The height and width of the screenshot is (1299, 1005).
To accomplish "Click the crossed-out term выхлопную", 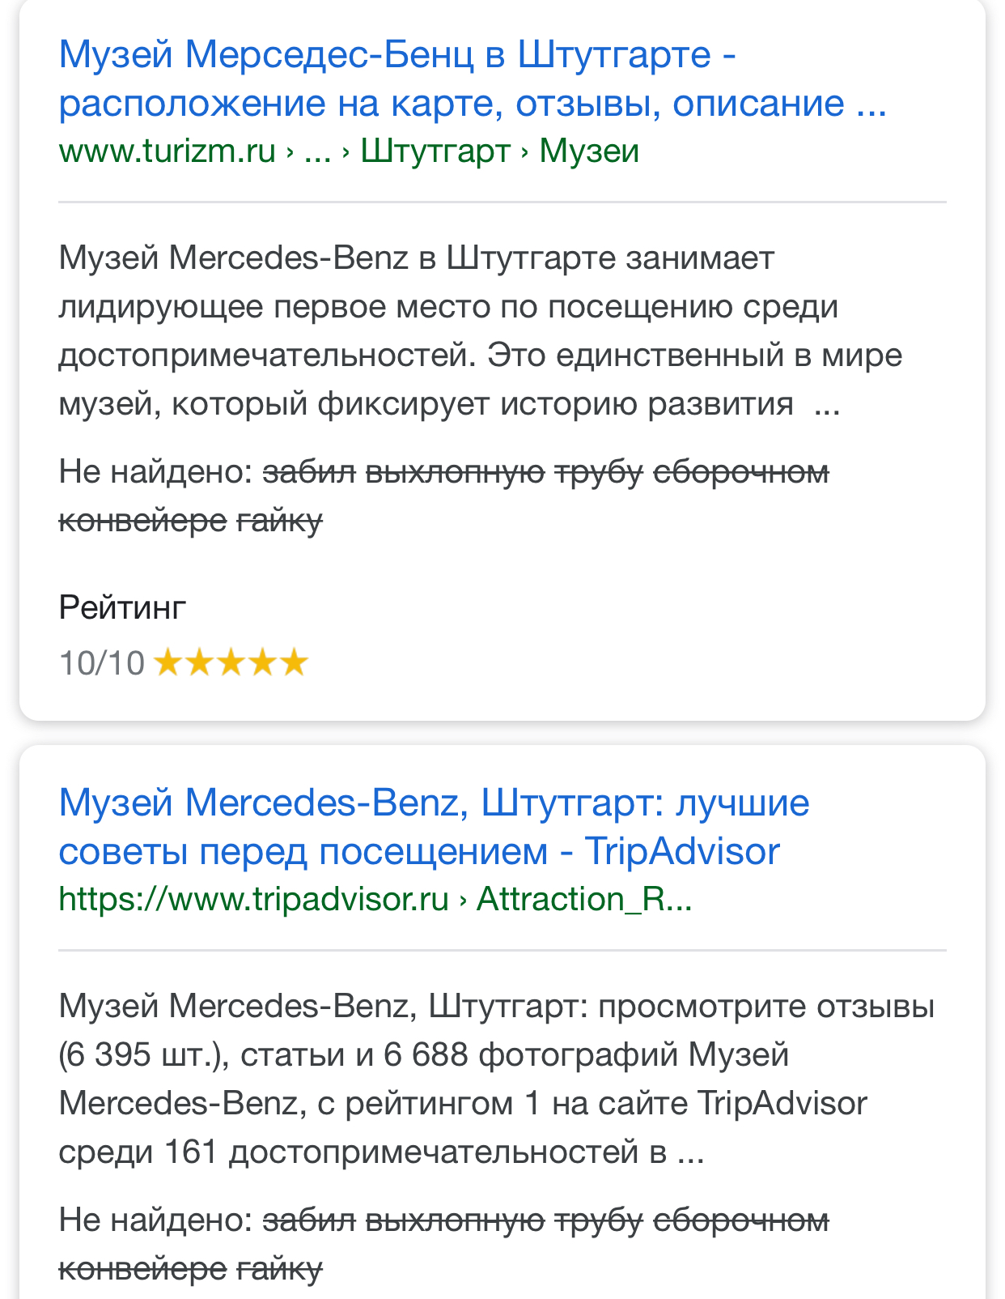I will coord(455,471).
